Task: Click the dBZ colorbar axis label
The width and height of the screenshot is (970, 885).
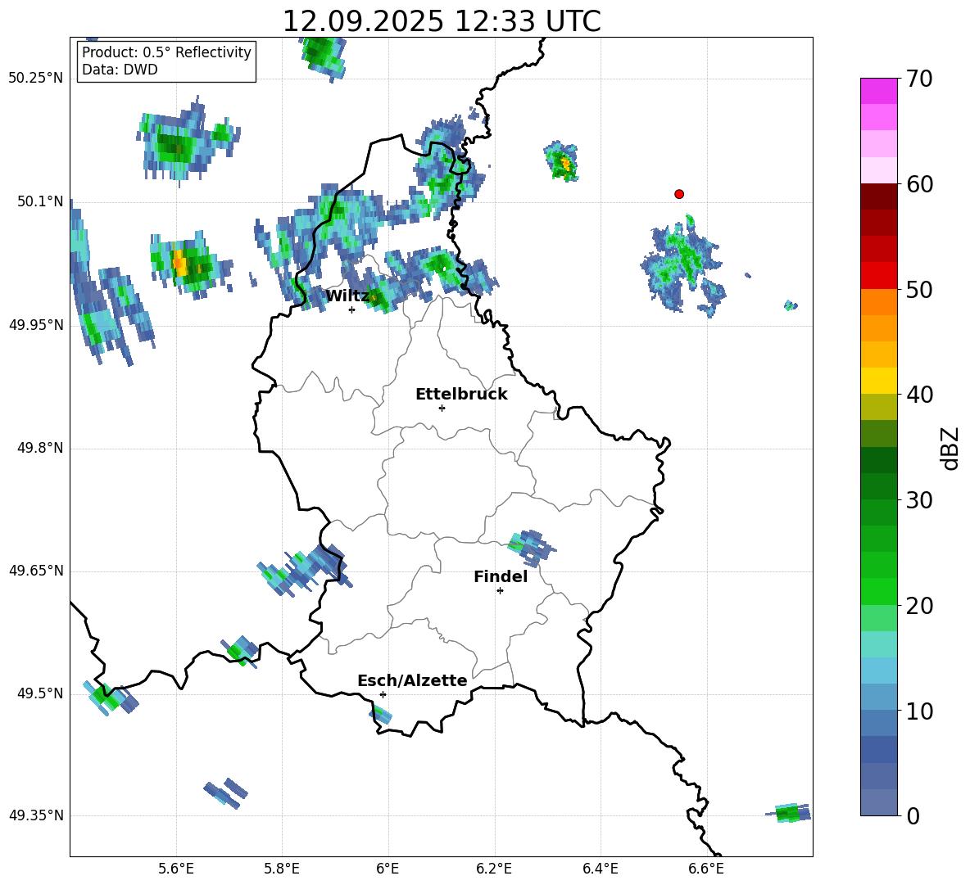Action: (x=950, y=448)
